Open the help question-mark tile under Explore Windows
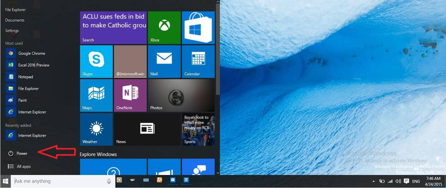 click(113, 167)
